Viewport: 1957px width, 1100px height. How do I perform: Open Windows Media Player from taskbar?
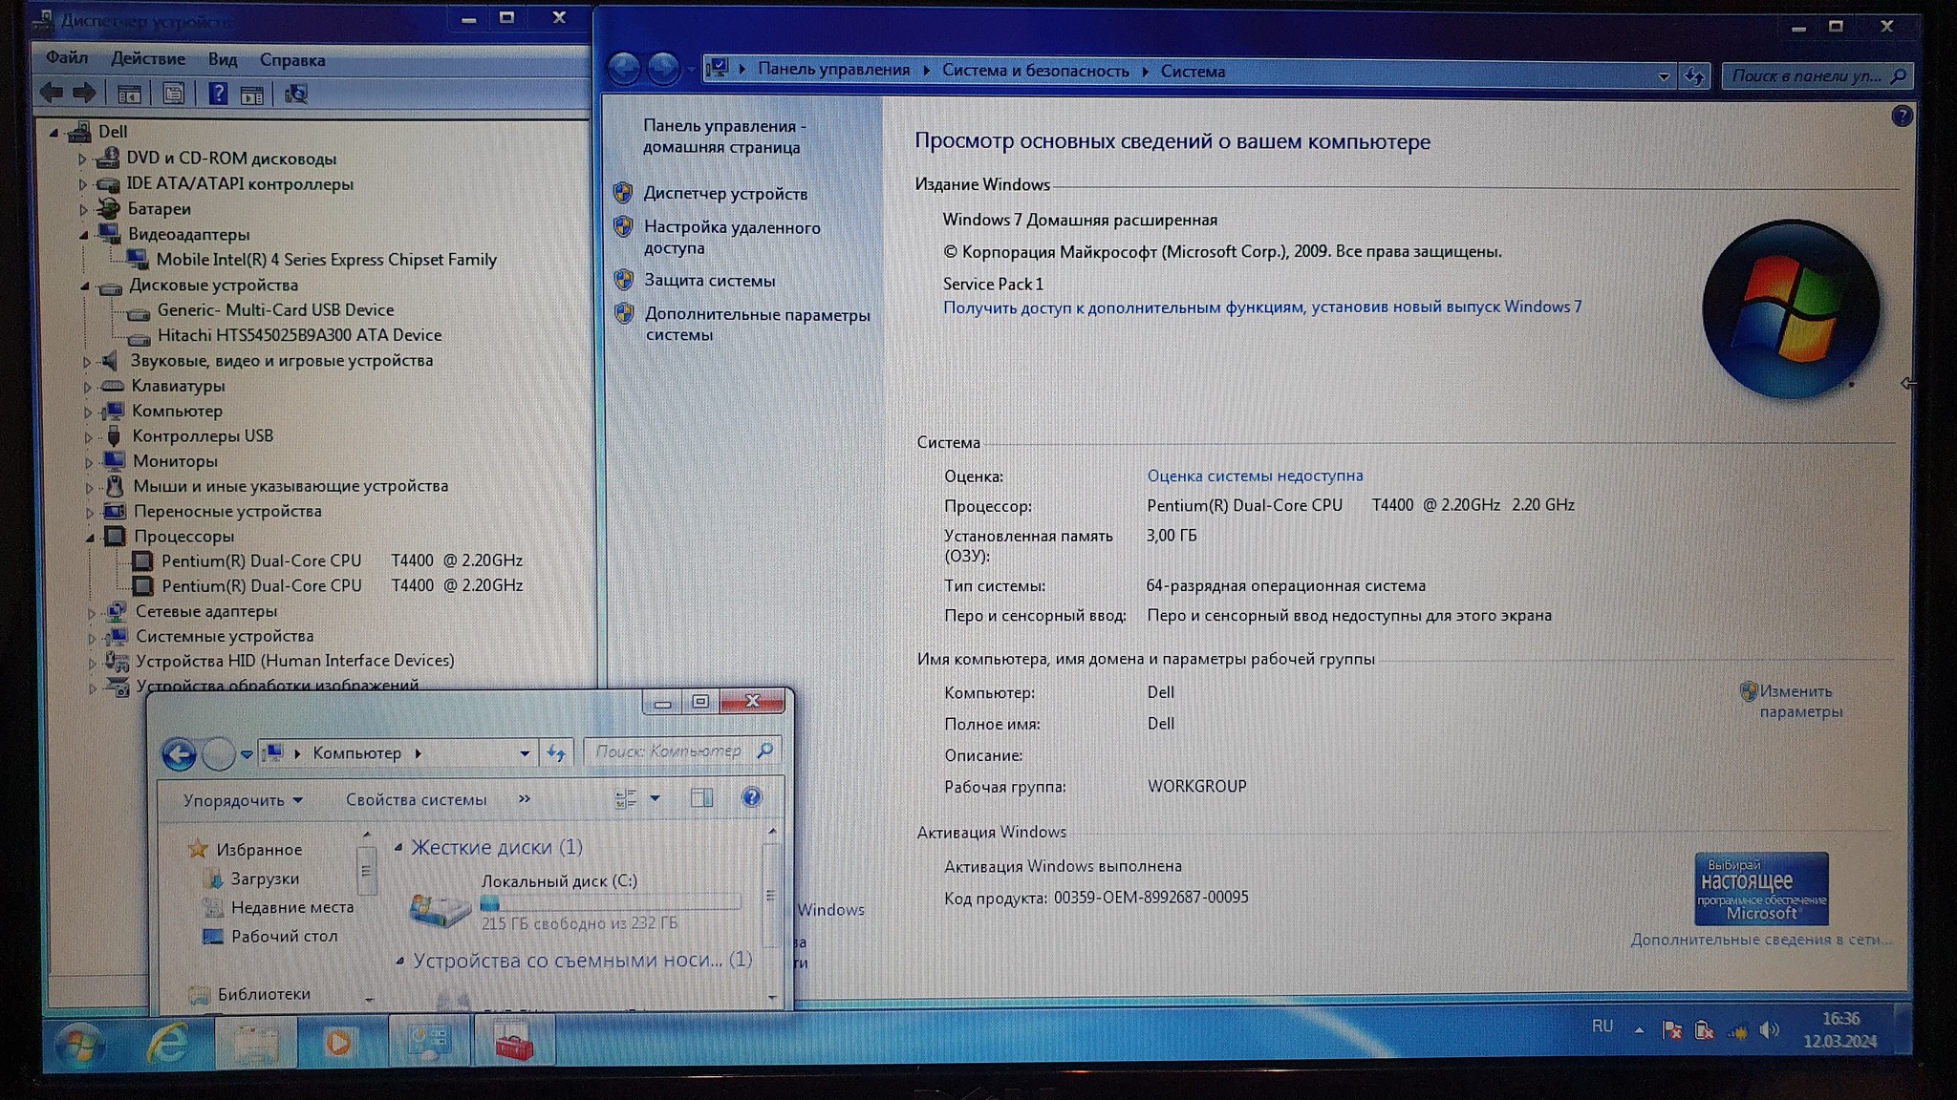coord(338,1043)
